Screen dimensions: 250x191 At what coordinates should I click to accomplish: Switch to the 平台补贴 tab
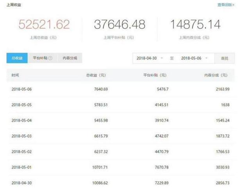click(43, 58)
